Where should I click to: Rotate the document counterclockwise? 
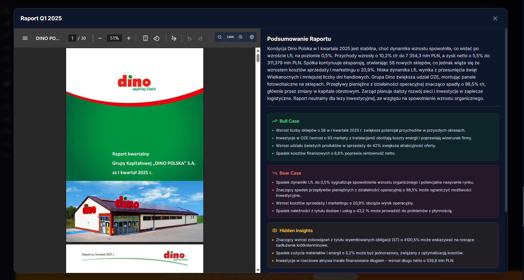point(156,38)
